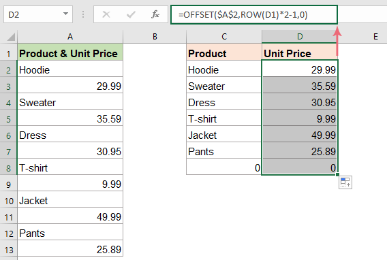Click cell A2 containing Hoodie
Viewport: 387px width, 260px height.
70,69
